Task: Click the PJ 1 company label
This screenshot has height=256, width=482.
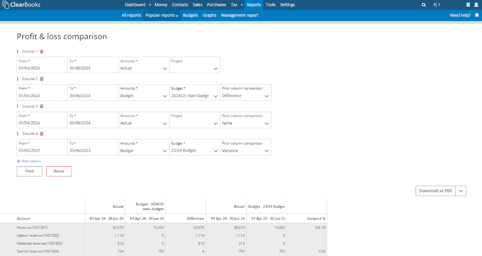Action: tap(437, 5)
